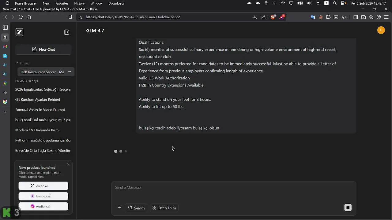Viewport: 392px width, 220px height.
Task: Focus the Send a Message field
Action: (x=234, y=187)
